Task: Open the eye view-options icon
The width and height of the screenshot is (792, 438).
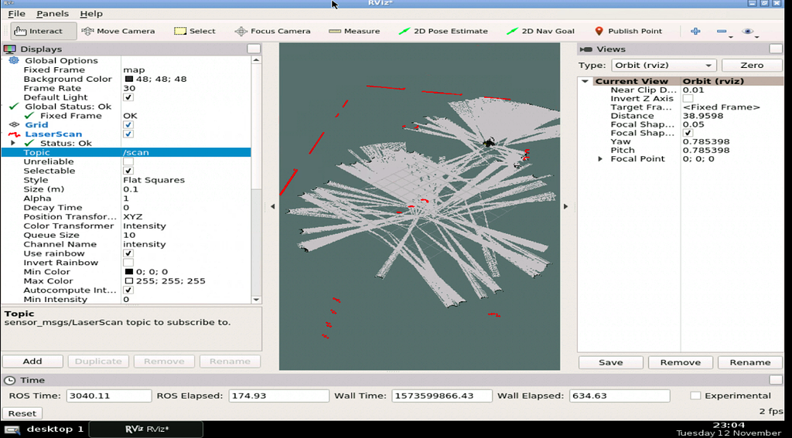Action: click(748, 31)
